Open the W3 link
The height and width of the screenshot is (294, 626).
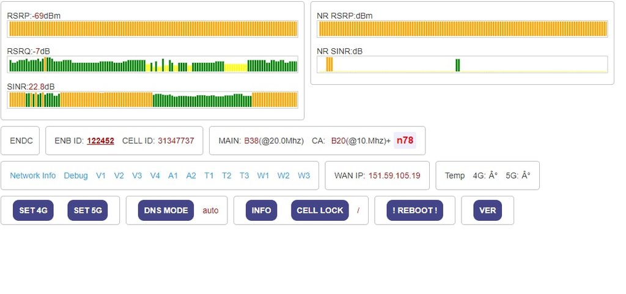pos(304,175)
